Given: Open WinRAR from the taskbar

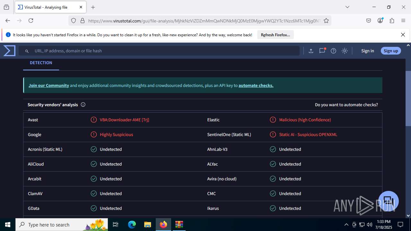Looking at the screenshot, I should (x=179, y=225).
